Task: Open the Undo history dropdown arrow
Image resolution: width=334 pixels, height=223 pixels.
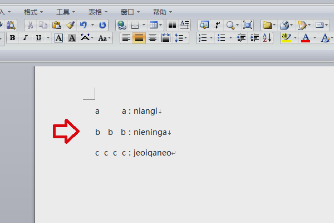Action: 92,25
